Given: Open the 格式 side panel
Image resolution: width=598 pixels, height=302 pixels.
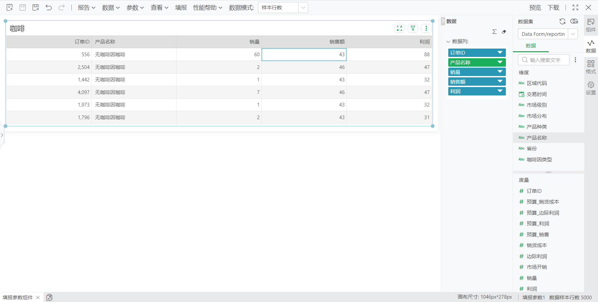Looking at the screenshot, I should point(591,67).
